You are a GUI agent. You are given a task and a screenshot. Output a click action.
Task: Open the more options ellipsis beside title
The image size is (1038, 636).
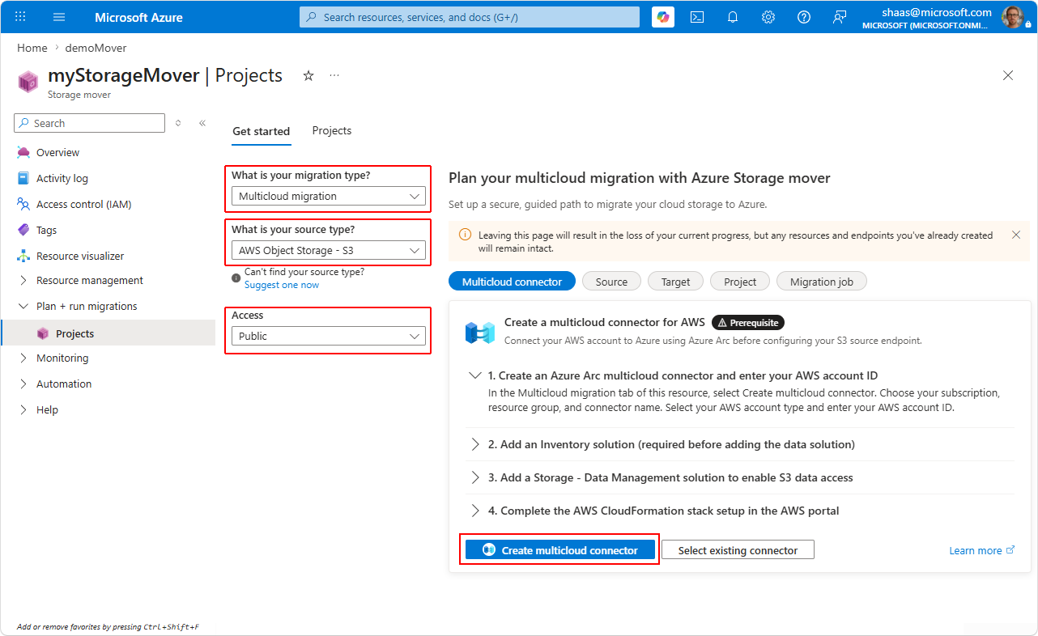coord(334,75)
